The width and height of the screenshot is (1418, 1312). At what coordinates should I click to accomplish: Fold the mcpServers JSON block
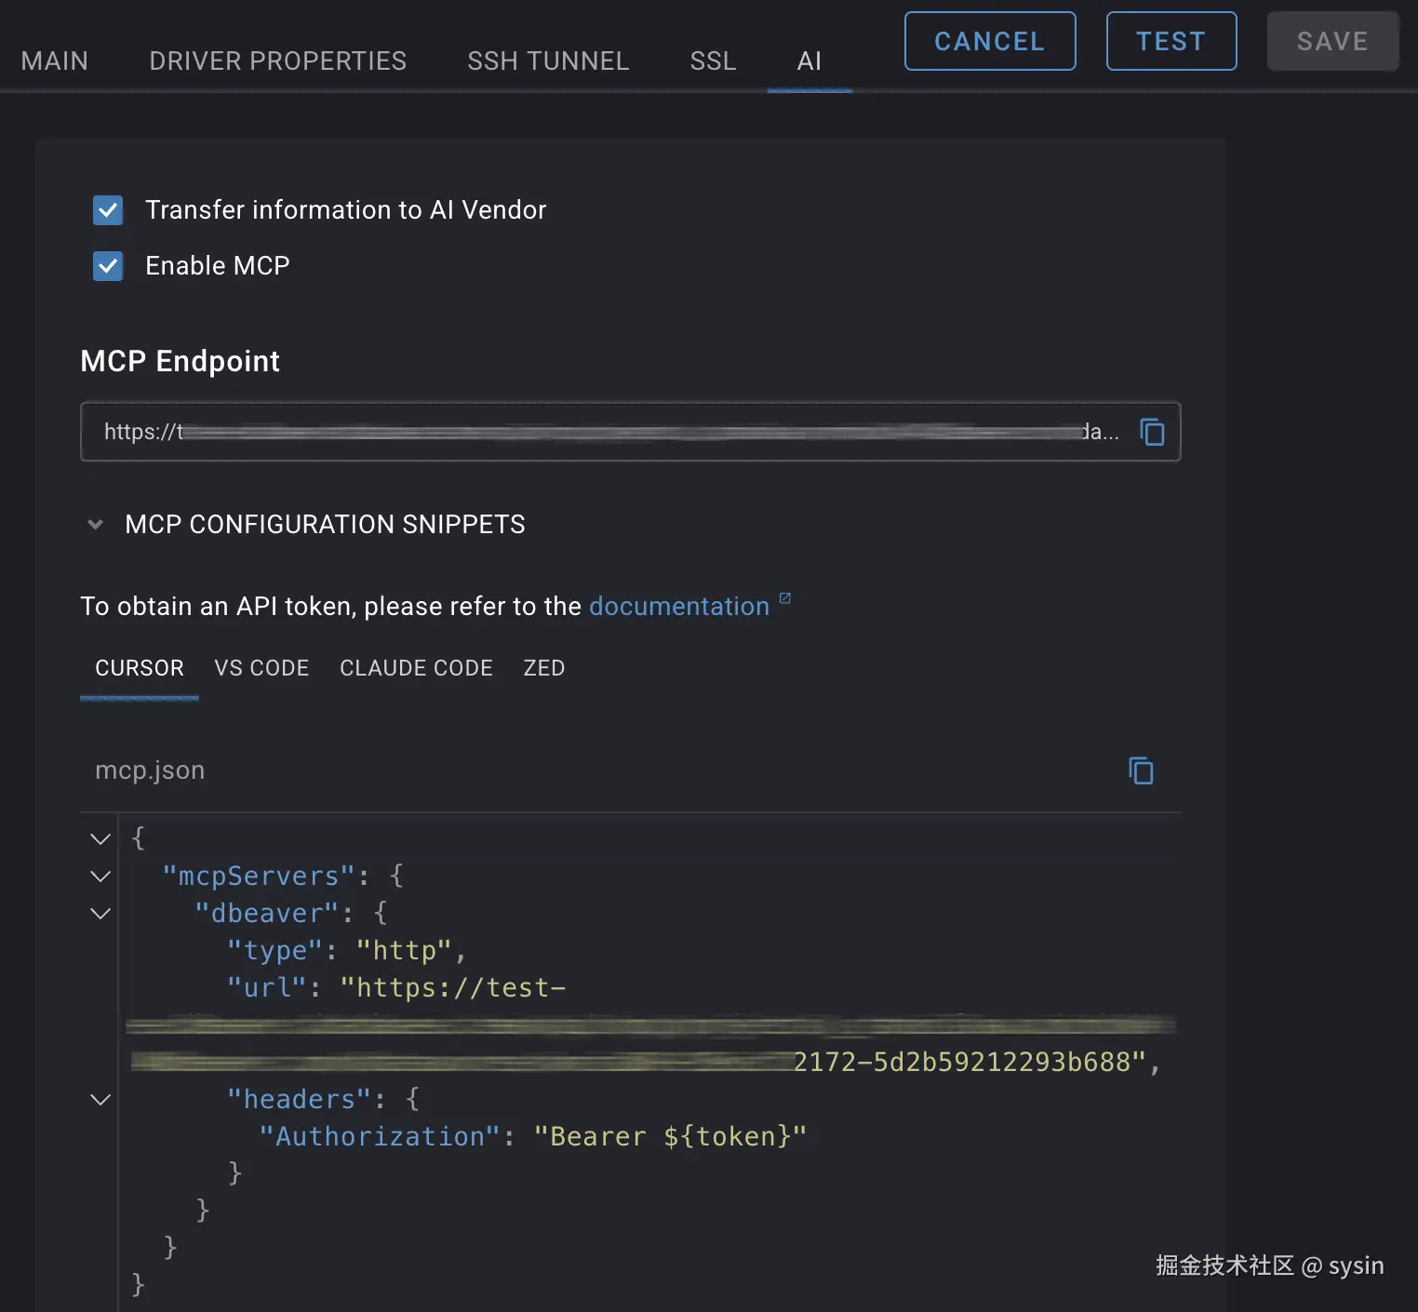100,877
